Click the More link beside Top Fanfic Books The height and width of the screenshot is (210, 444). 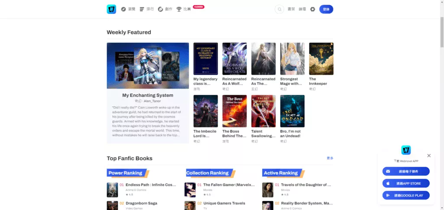[x=330, y=158]
